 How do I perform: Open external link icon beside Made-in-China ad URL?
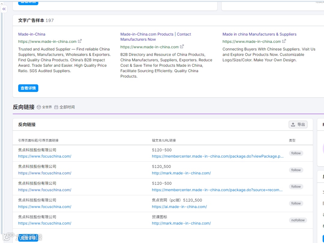(80, 41)
